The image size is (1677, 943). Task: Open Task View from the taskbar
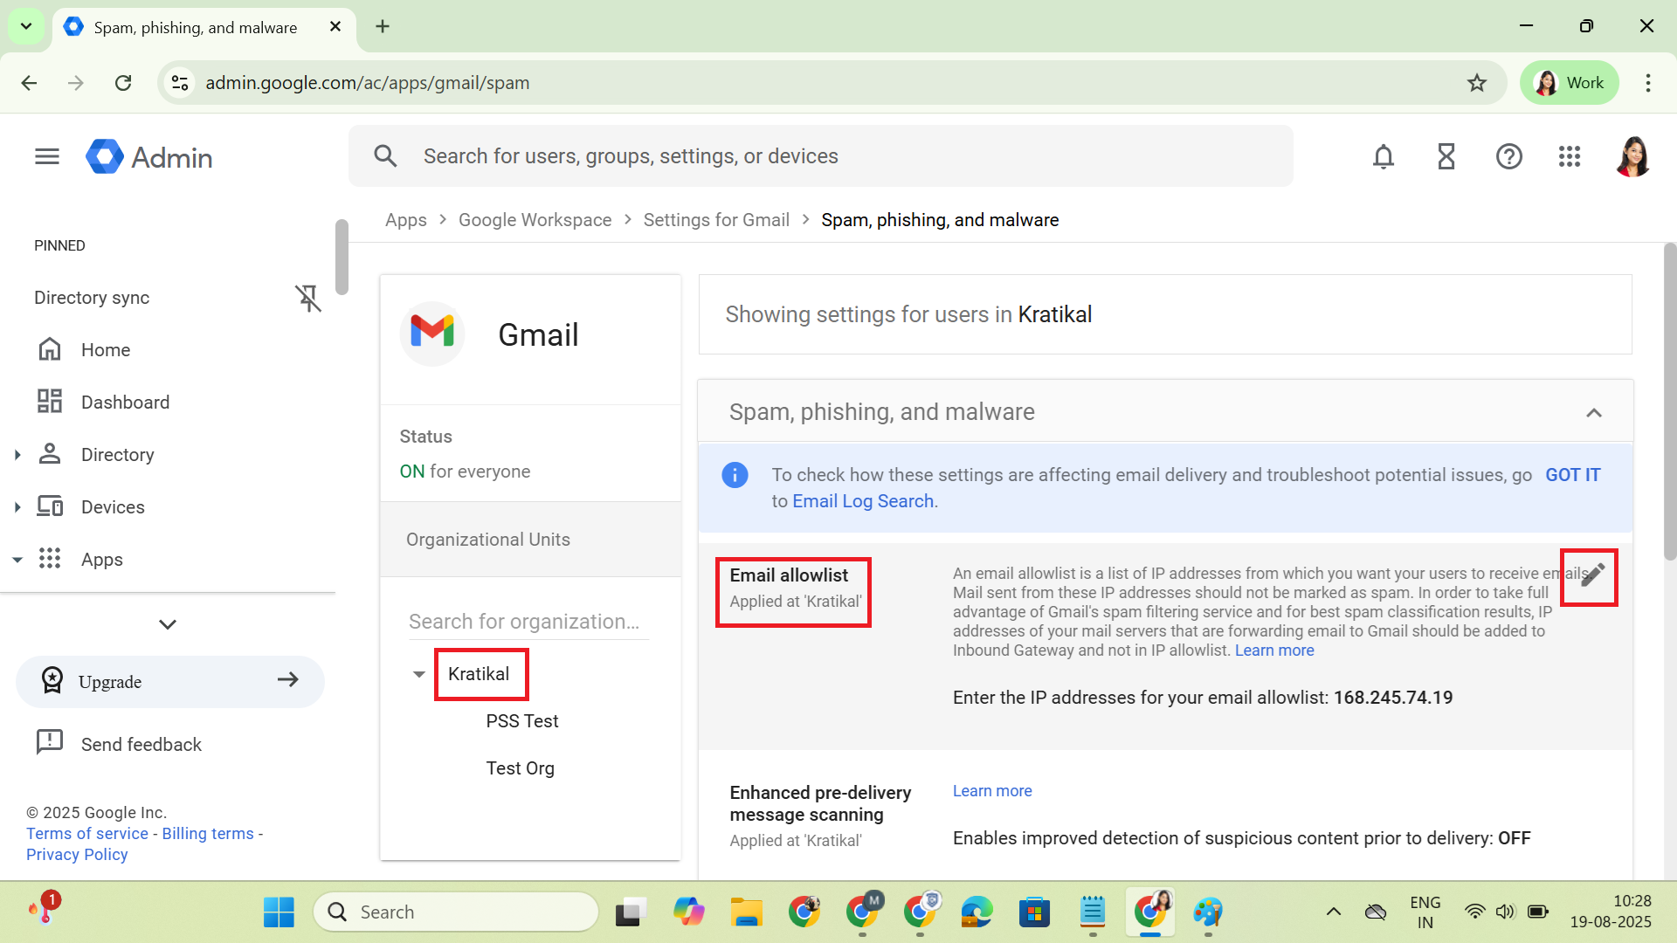pos(631,912)
